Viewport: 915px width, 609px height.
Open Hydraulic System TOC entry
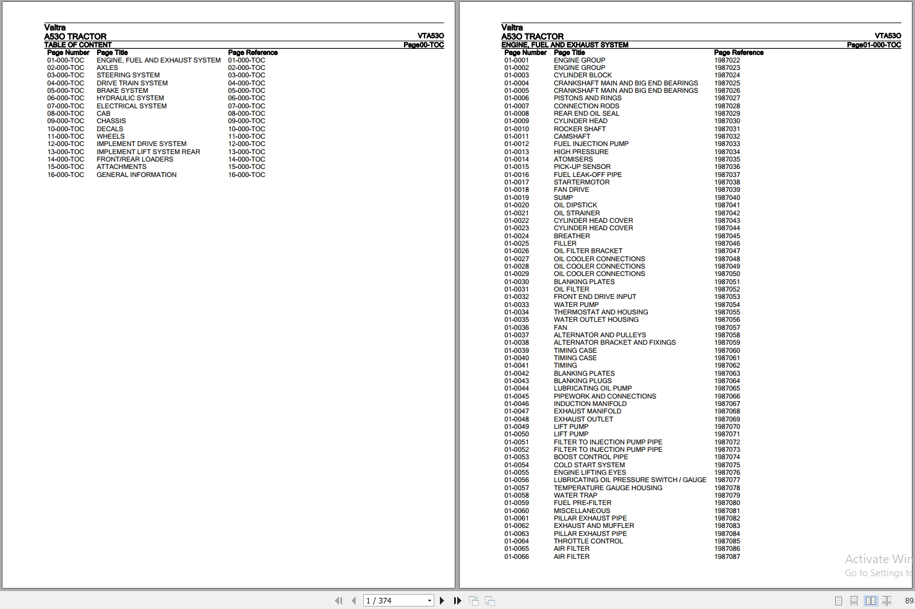[130, 98]
